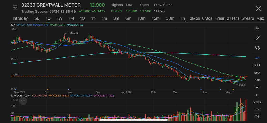Viewport: 267px width, 123px height.
Task: Enable the IC indicator
Action: tap(257, 95)
